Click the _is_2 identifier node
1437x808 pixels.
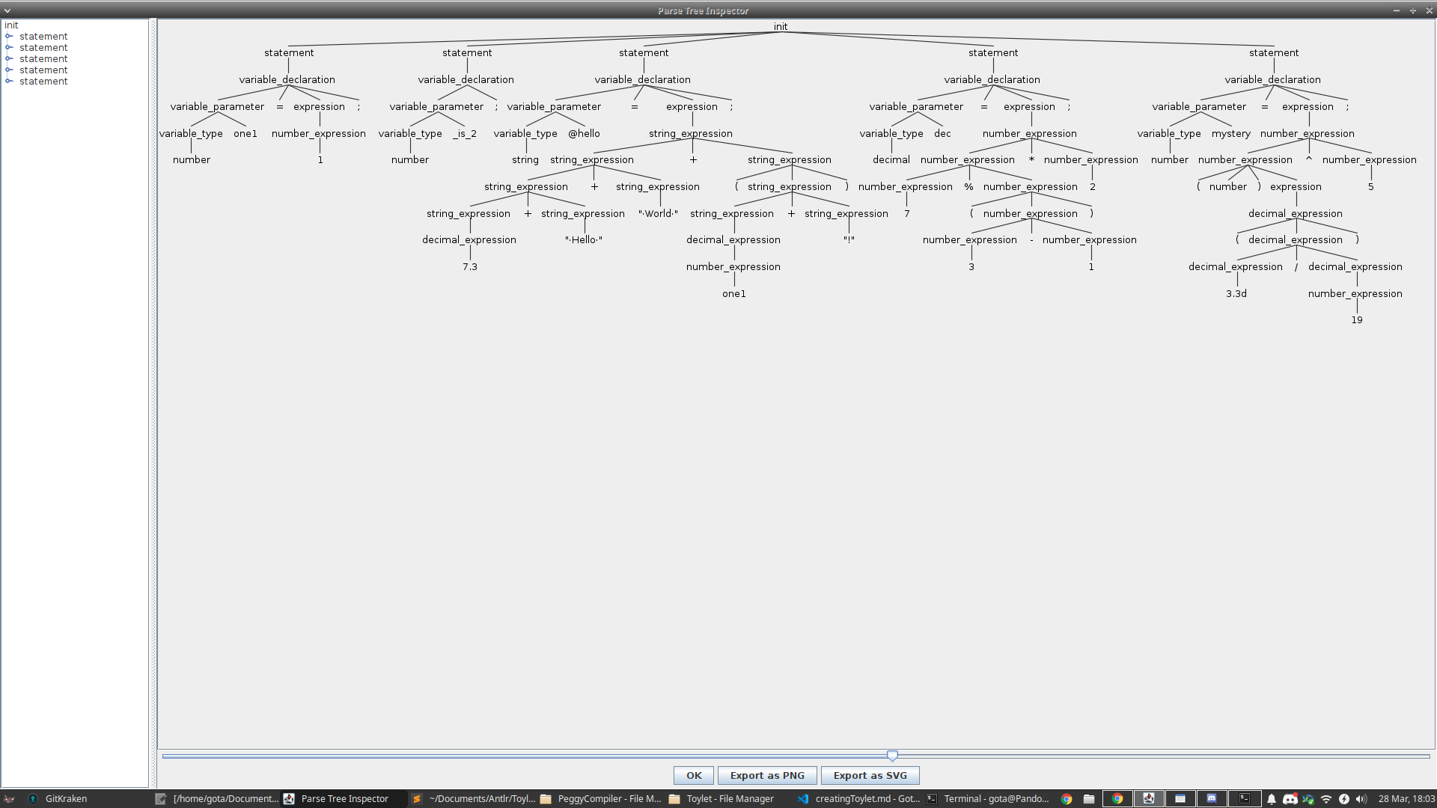pyautogui.click(x=465, y=133)
